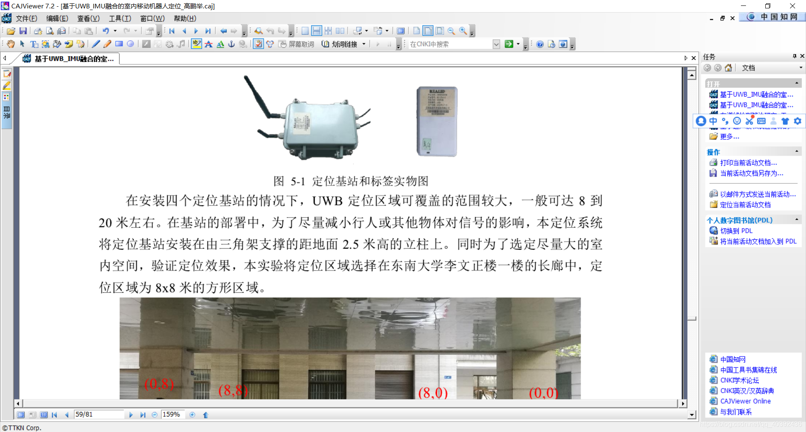This screenshot has width=806, height=432.
Task: Jump to first page in top toolbar
Action: pyautogui.click(x=172, y=31)
